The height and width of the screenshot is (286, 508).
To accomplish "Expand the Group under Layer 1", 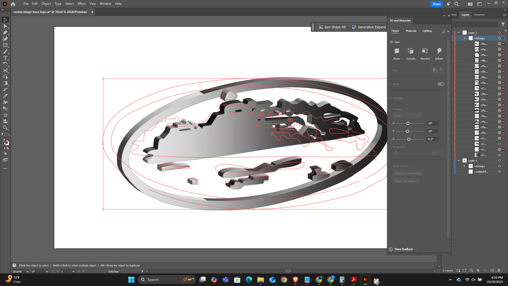I will point(464,166).
